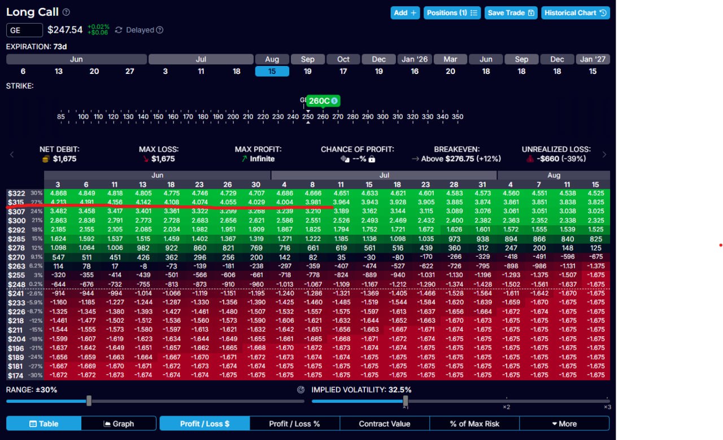The width and height of the screenshot is (723, 440).
Task: Expand the More dropdown
Action: click(564, 424)
